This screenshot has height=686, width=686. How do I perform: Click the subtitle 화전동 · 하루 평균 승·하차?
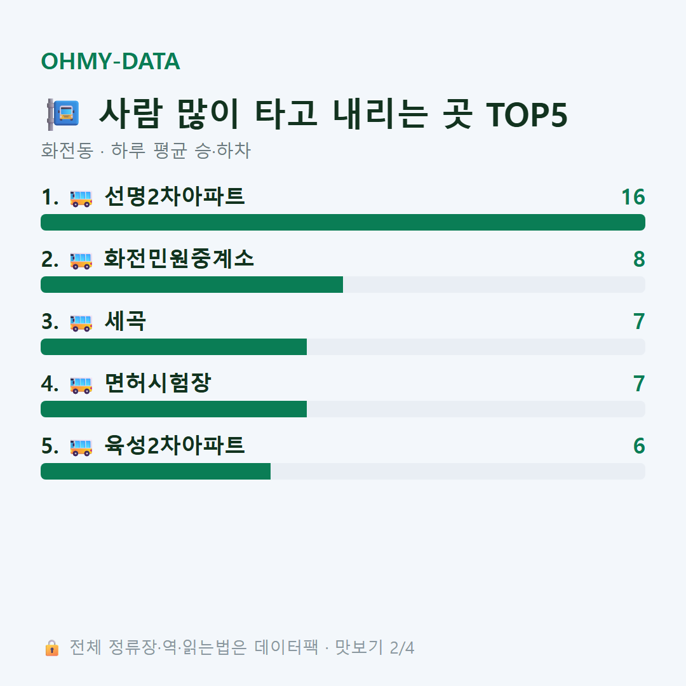pyautogui.click(x=145, y=151)
